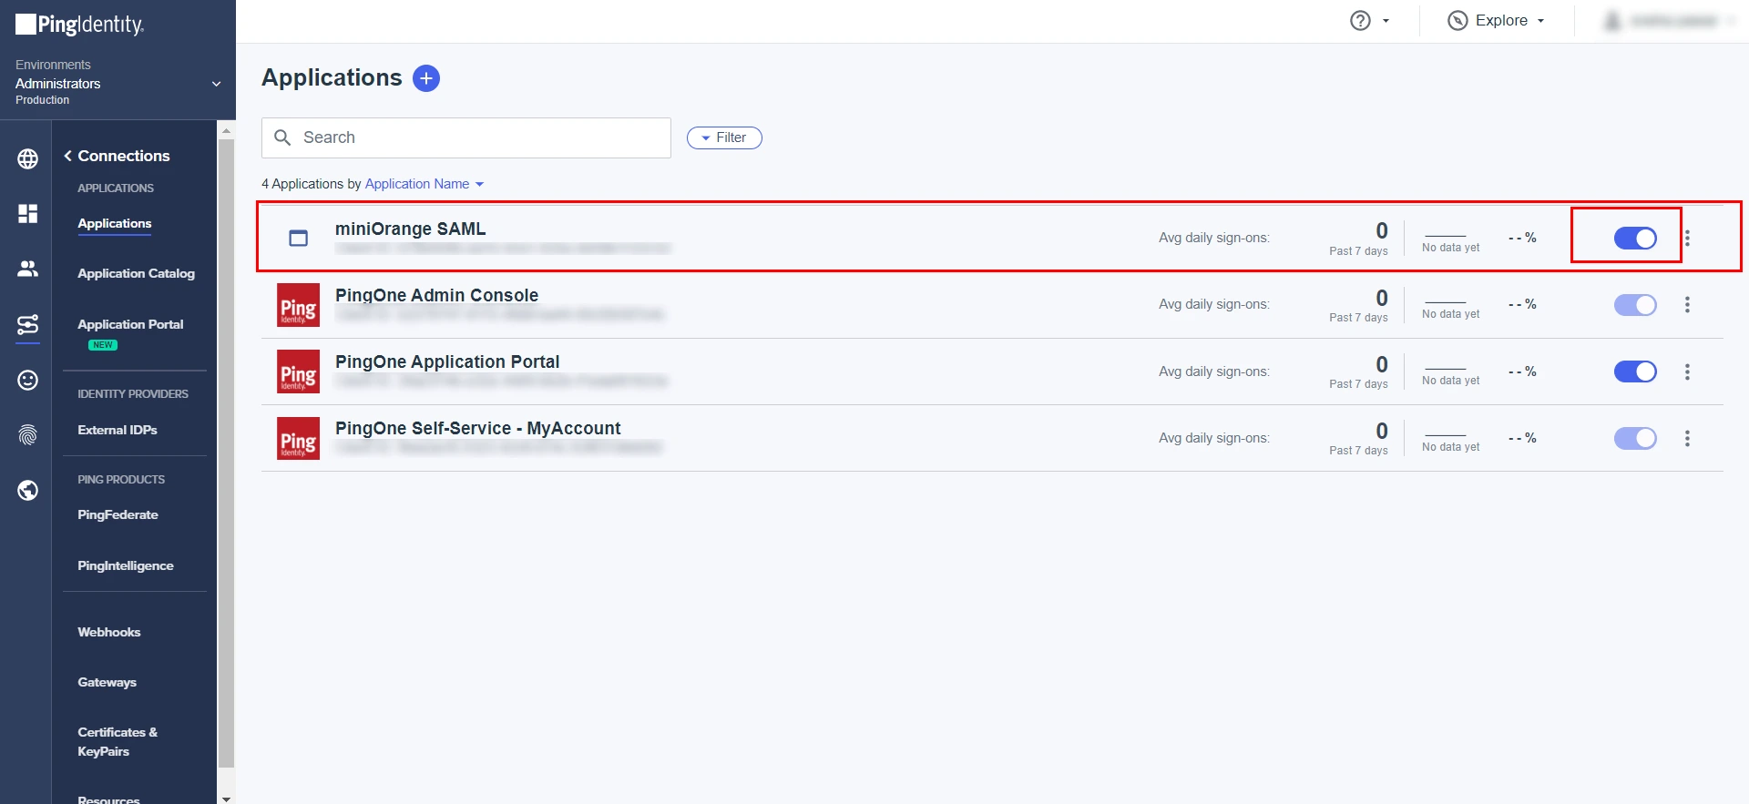
Task: Click the PingIdentity logo
Action: (80, 25)
